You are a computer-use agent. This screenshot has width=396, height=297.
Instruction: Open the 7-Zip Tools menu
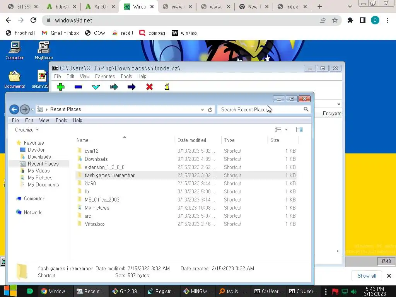(126, 76)
